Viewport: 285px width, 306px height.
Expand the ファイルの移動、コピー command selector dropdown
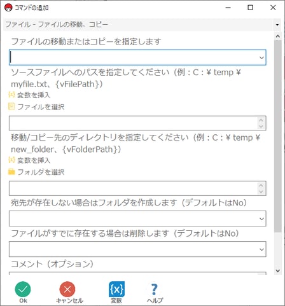(x=277, y=25)
